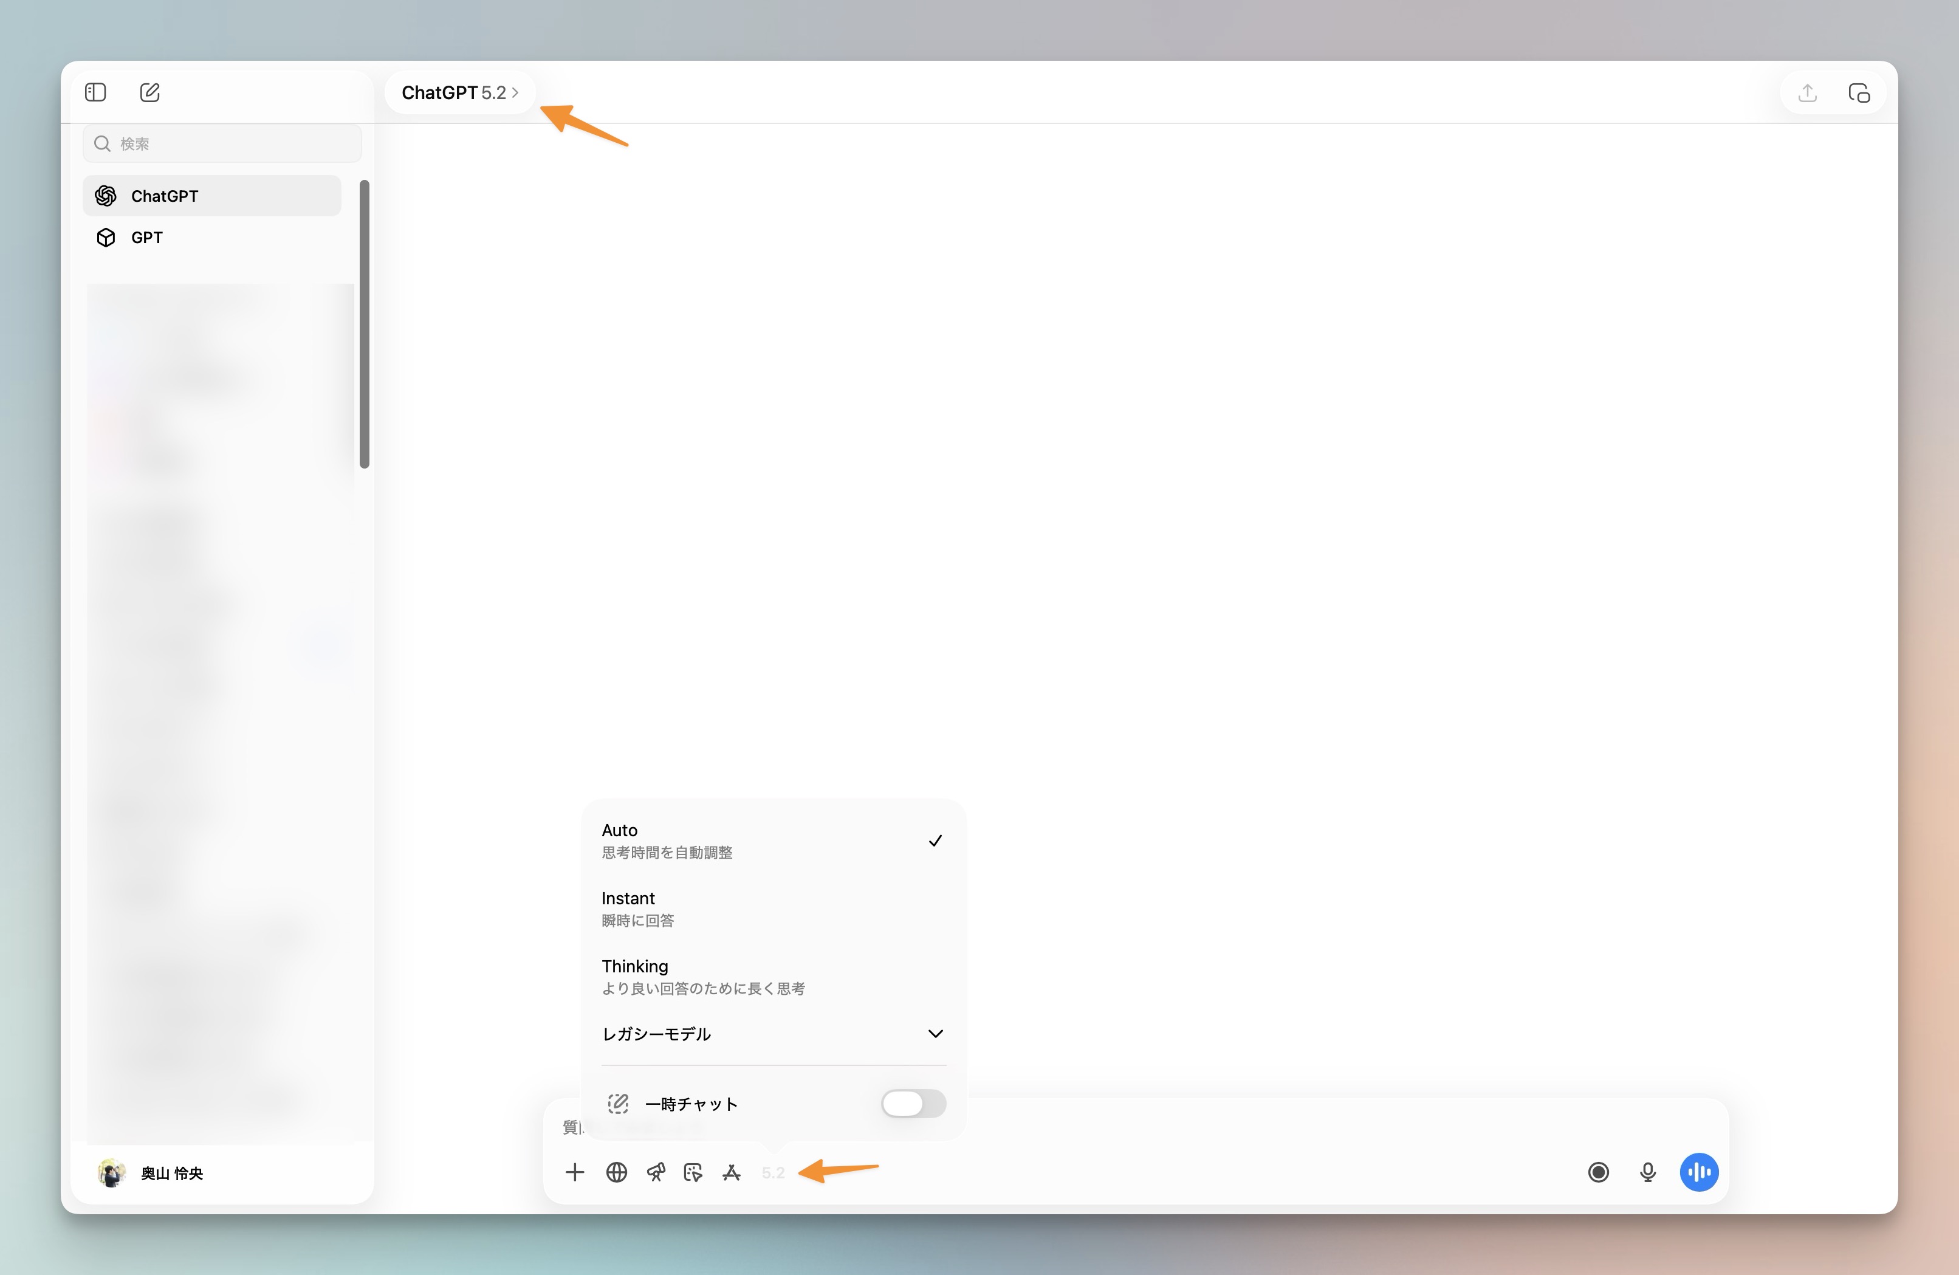
Task: Select the deep research telescope icon
Action: click(x=656, y=1171)
